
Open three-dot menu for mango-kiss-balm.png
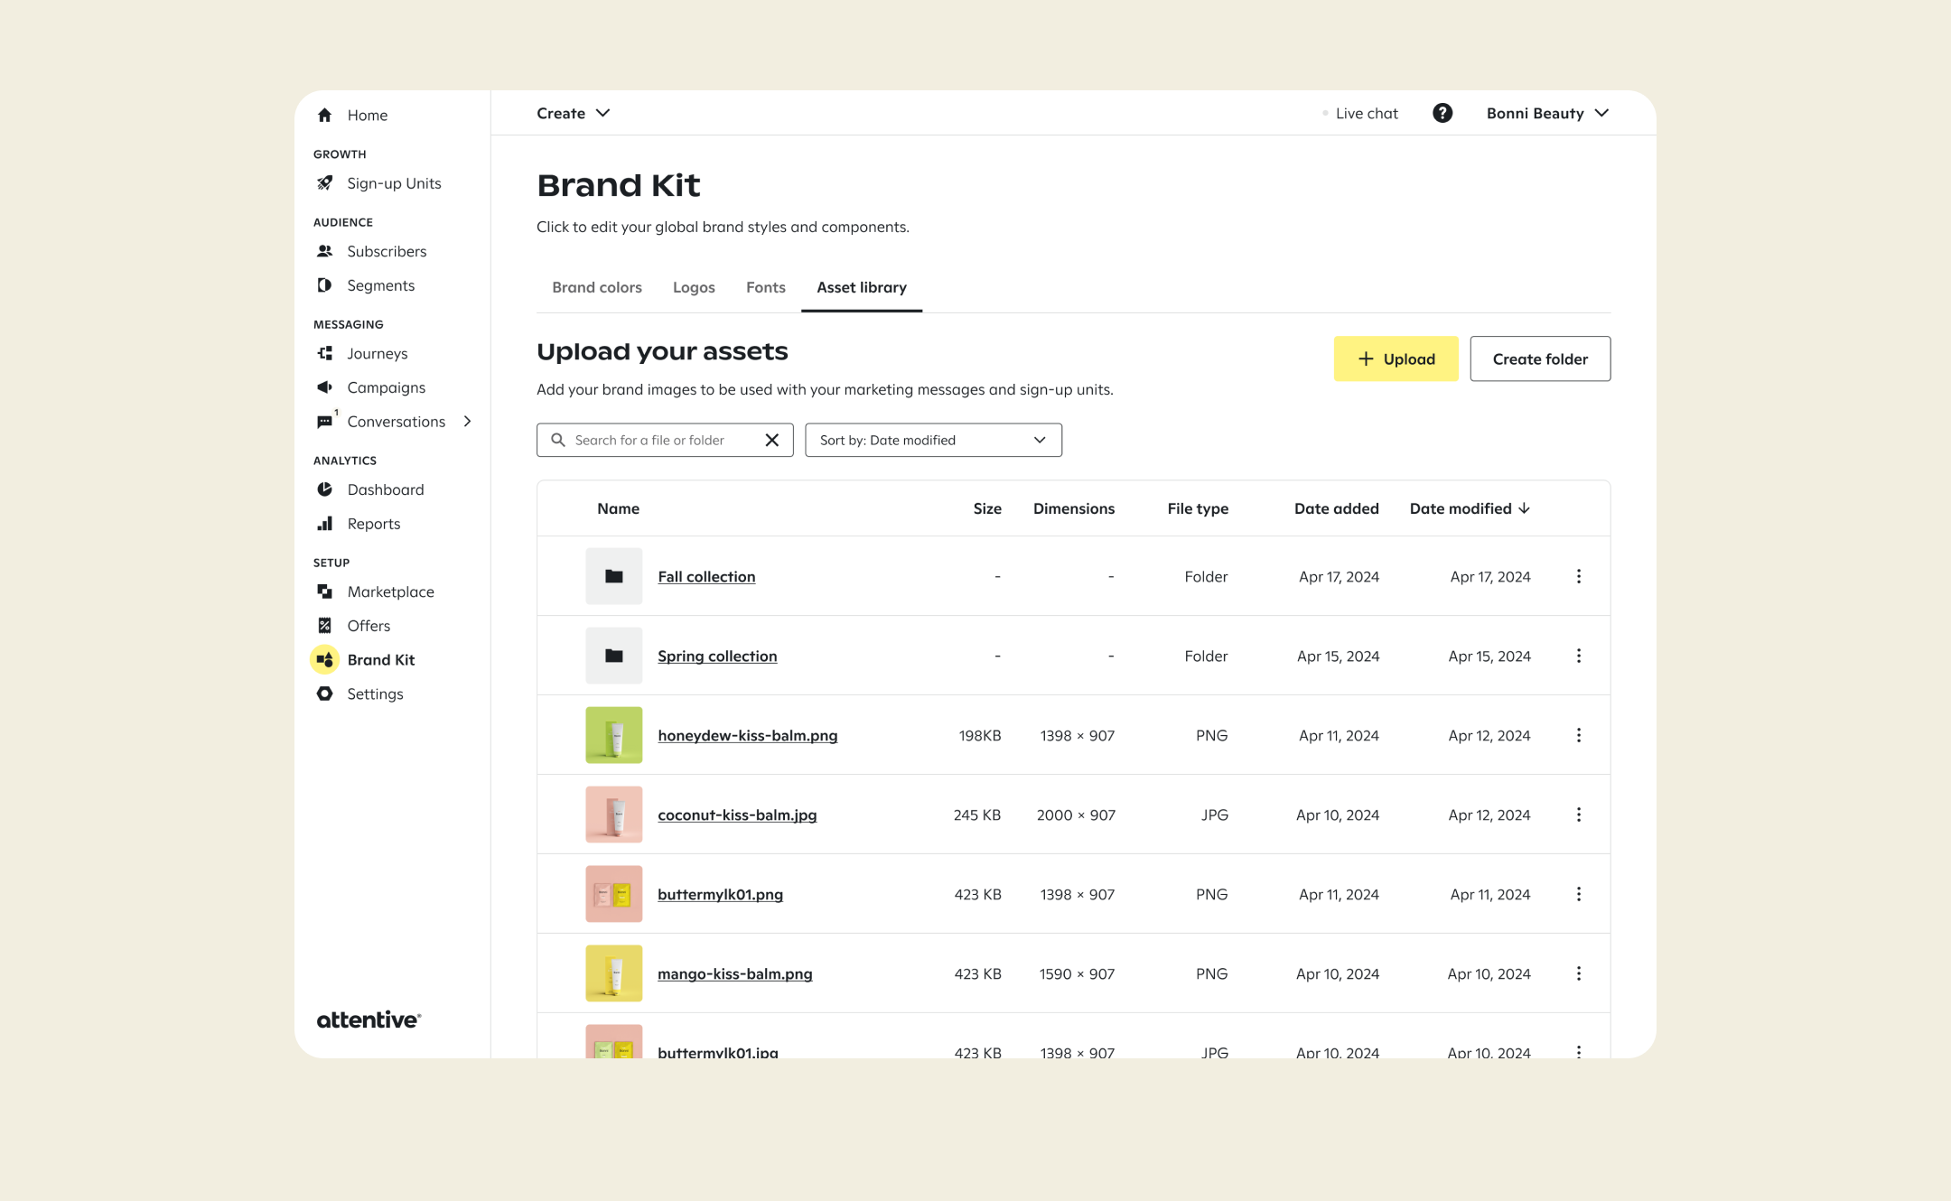point(1578,973)
